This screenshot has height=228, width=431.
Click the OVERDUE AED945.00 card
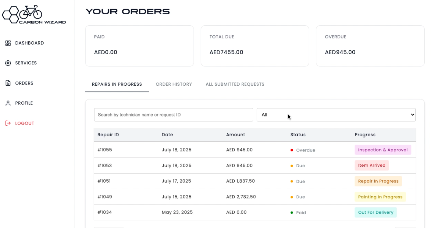(370, 46)
